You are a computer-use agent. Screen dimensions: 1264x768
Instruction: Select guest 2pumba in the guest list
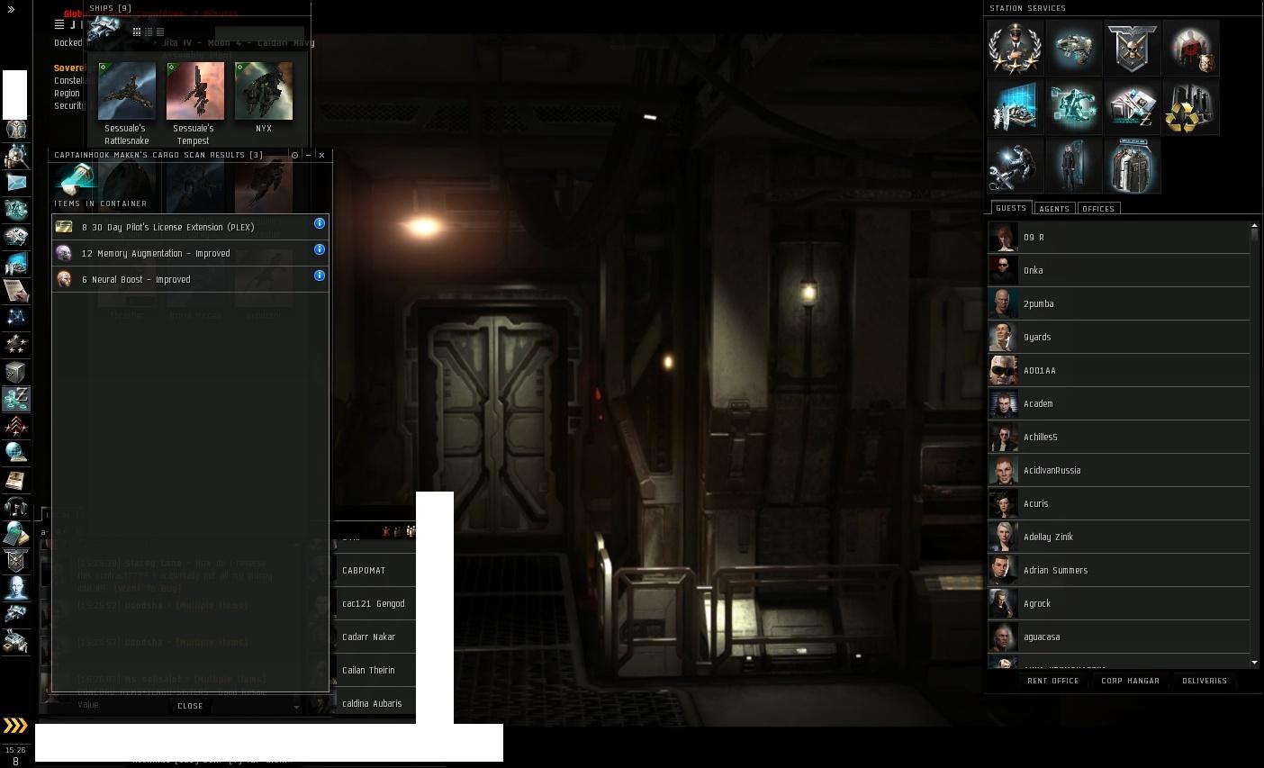point(1119,303)
